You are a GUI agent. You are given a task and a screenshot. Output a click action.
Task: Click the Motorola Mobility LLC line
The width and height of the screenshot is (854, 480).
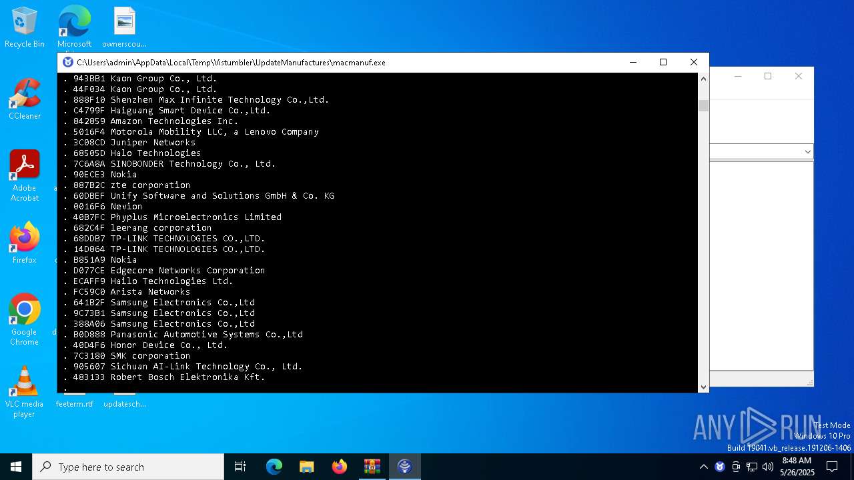click(191, 132)
